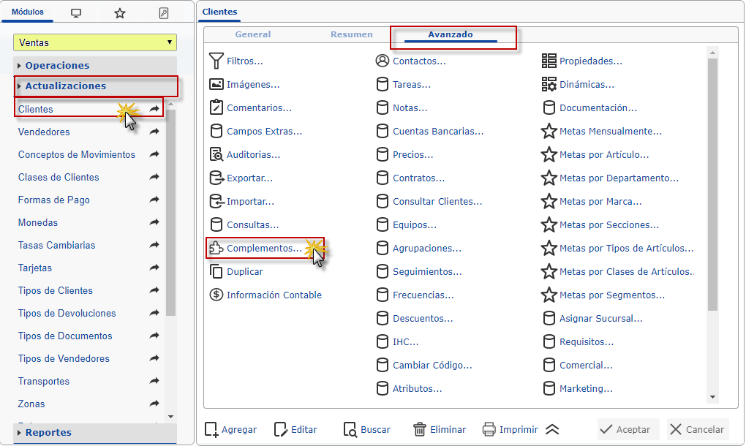Click the Aceptar button

point(628,429)
